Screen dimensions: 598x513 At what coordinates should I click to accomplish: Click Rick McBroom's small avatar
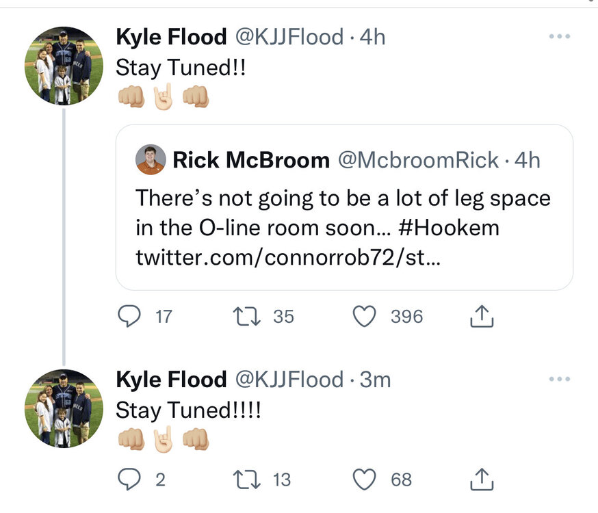(150, 160)
